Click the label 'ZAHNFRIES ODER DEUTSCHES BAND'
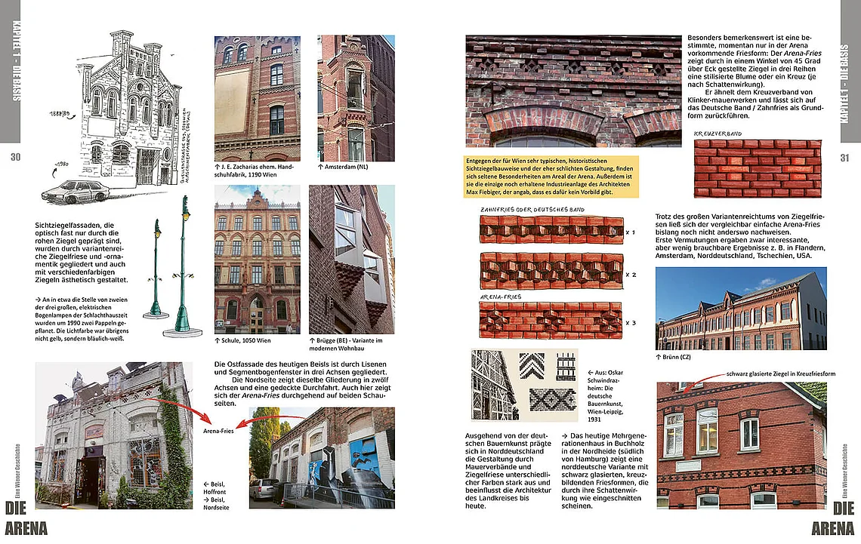The image size is (861, 544). 532,210
